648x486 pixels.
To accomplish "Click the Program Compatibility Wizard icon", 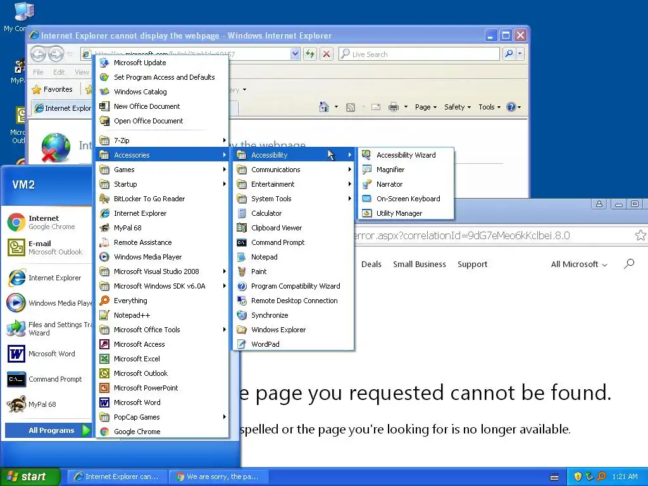I will [x=242, y=286].
